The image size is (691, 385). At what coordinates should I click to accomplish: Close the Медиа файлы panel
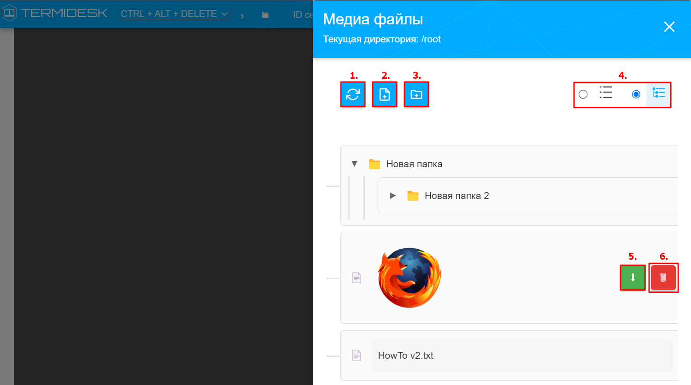669,27
